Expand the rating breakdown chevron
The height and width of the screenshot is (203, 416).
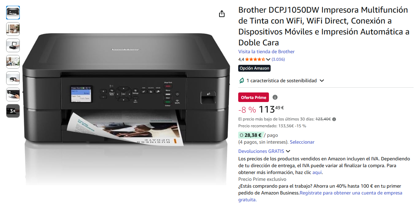[x=268, y=59]
